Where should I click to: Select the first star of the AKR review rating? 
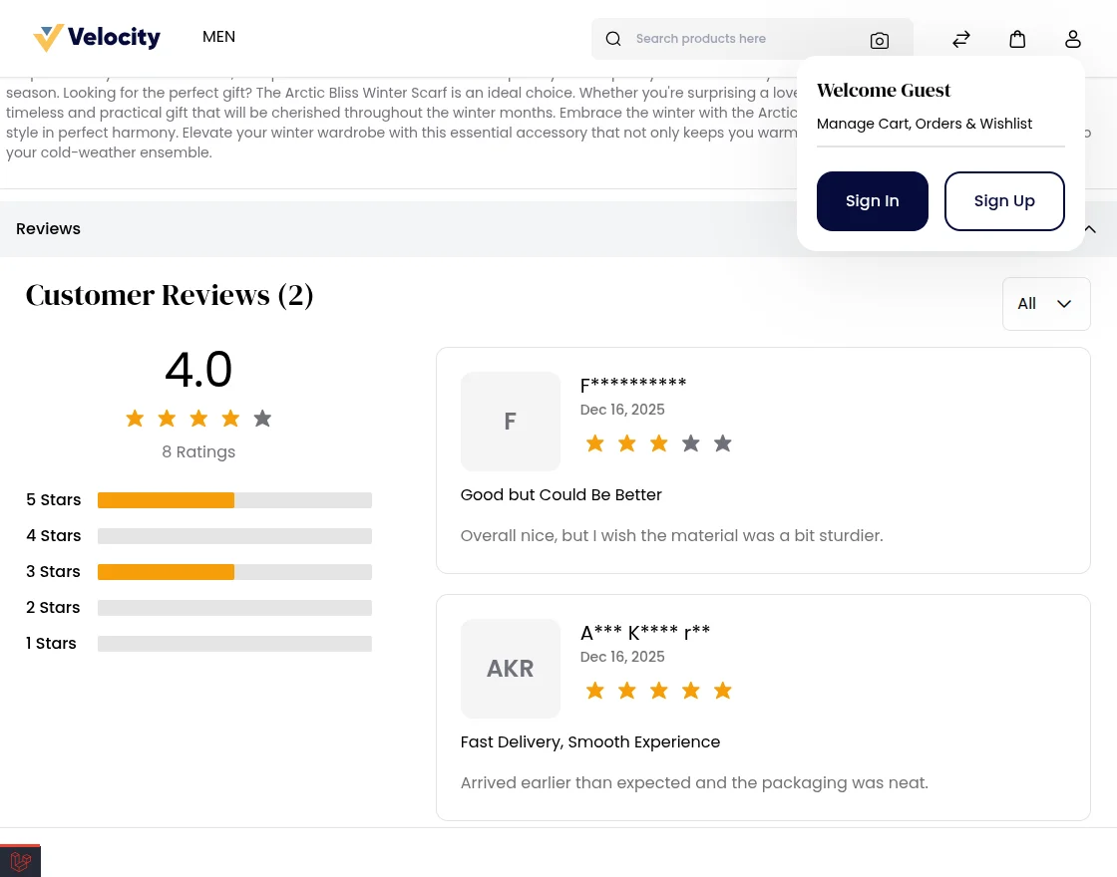pyautogui.click(x=594, y=690)
